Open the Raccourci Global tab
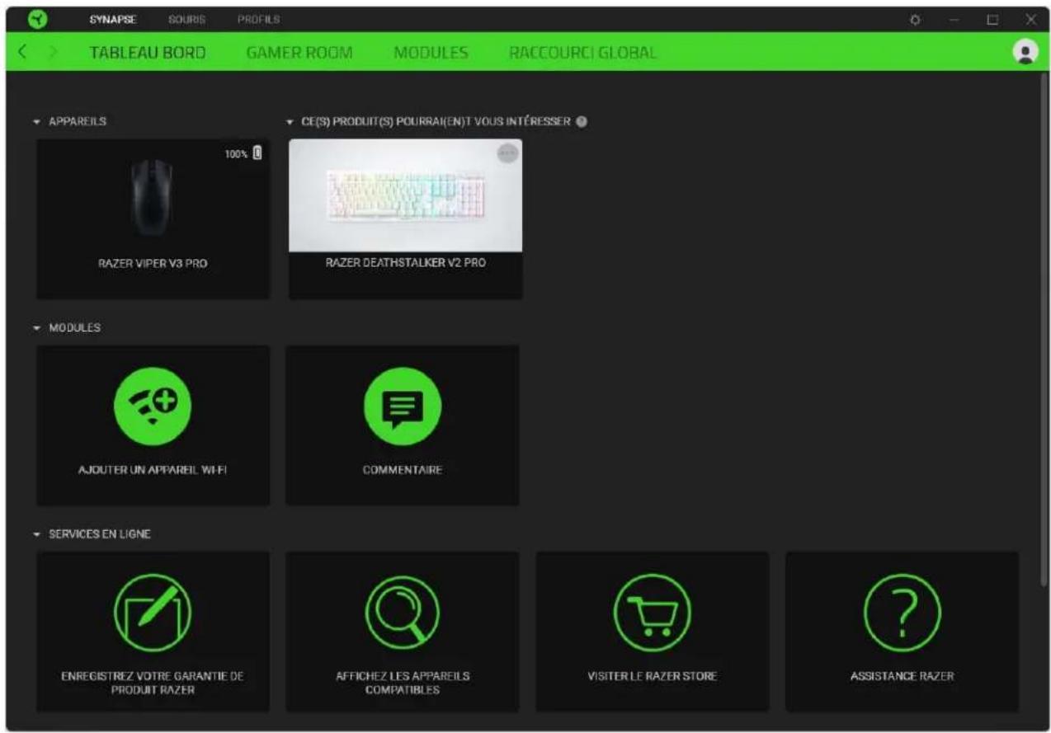Viewport: 1051px width, 733px height. tap(582, 53)
